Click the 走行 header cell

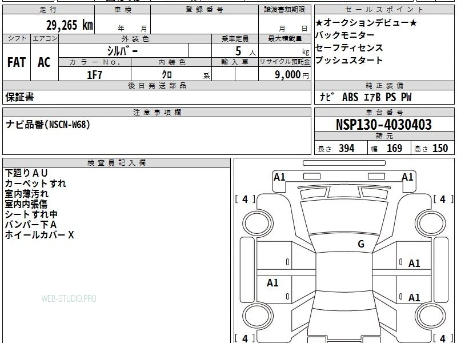pos(49,10)
